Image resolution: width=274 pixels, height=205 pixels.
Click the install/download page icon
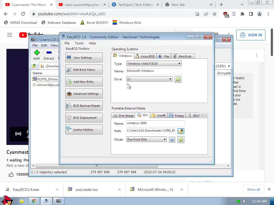197,14
